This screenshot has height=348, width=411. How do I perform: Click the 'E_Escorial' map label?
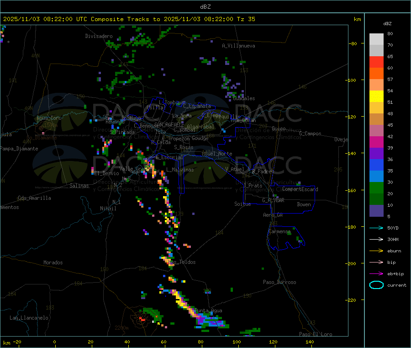point(169,157)
